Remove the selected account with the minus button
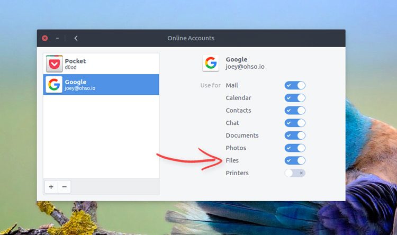397x235 pixels. 64,187
